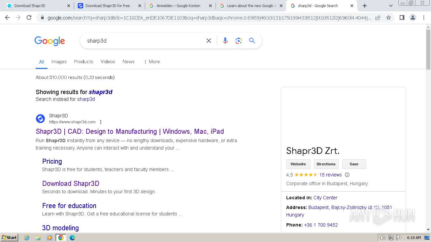Viewport: 431px width, 242px height.
Task: Open the shapr3d corrected spelling link
Action: pos(101,92)
